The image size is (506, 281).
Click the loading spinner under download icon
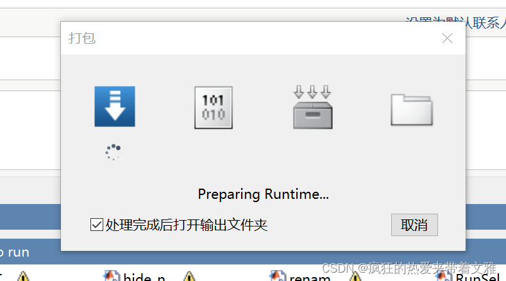coord(113,152)
